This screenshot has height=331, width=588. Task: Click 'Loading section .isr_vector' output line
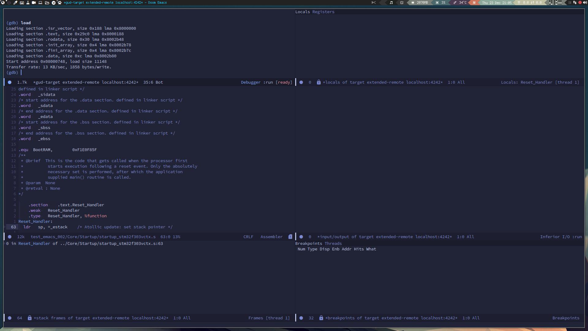71,29
